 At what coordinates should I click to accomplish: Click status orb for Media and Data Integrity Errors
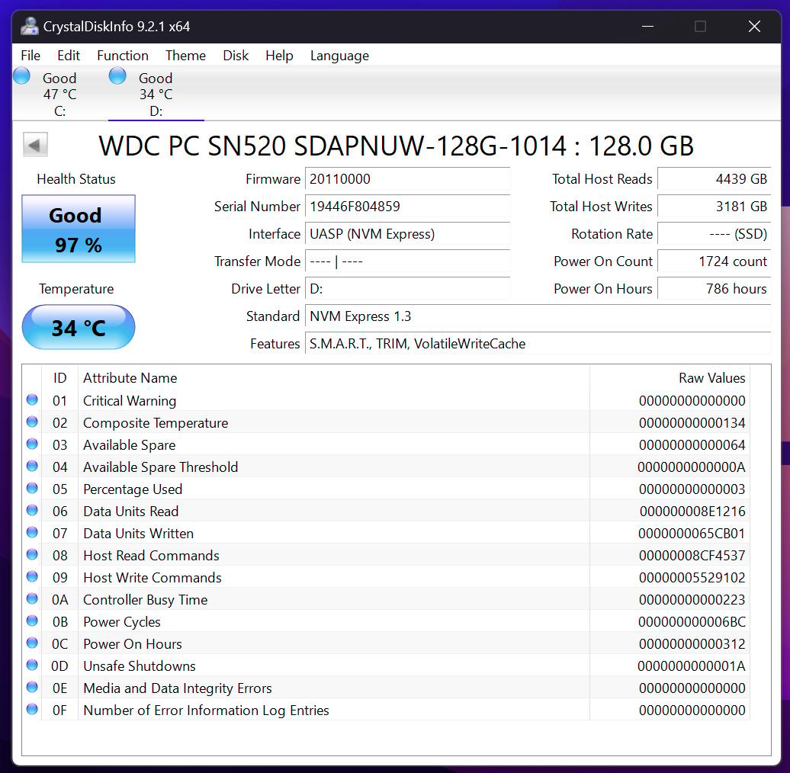[32, 688]
